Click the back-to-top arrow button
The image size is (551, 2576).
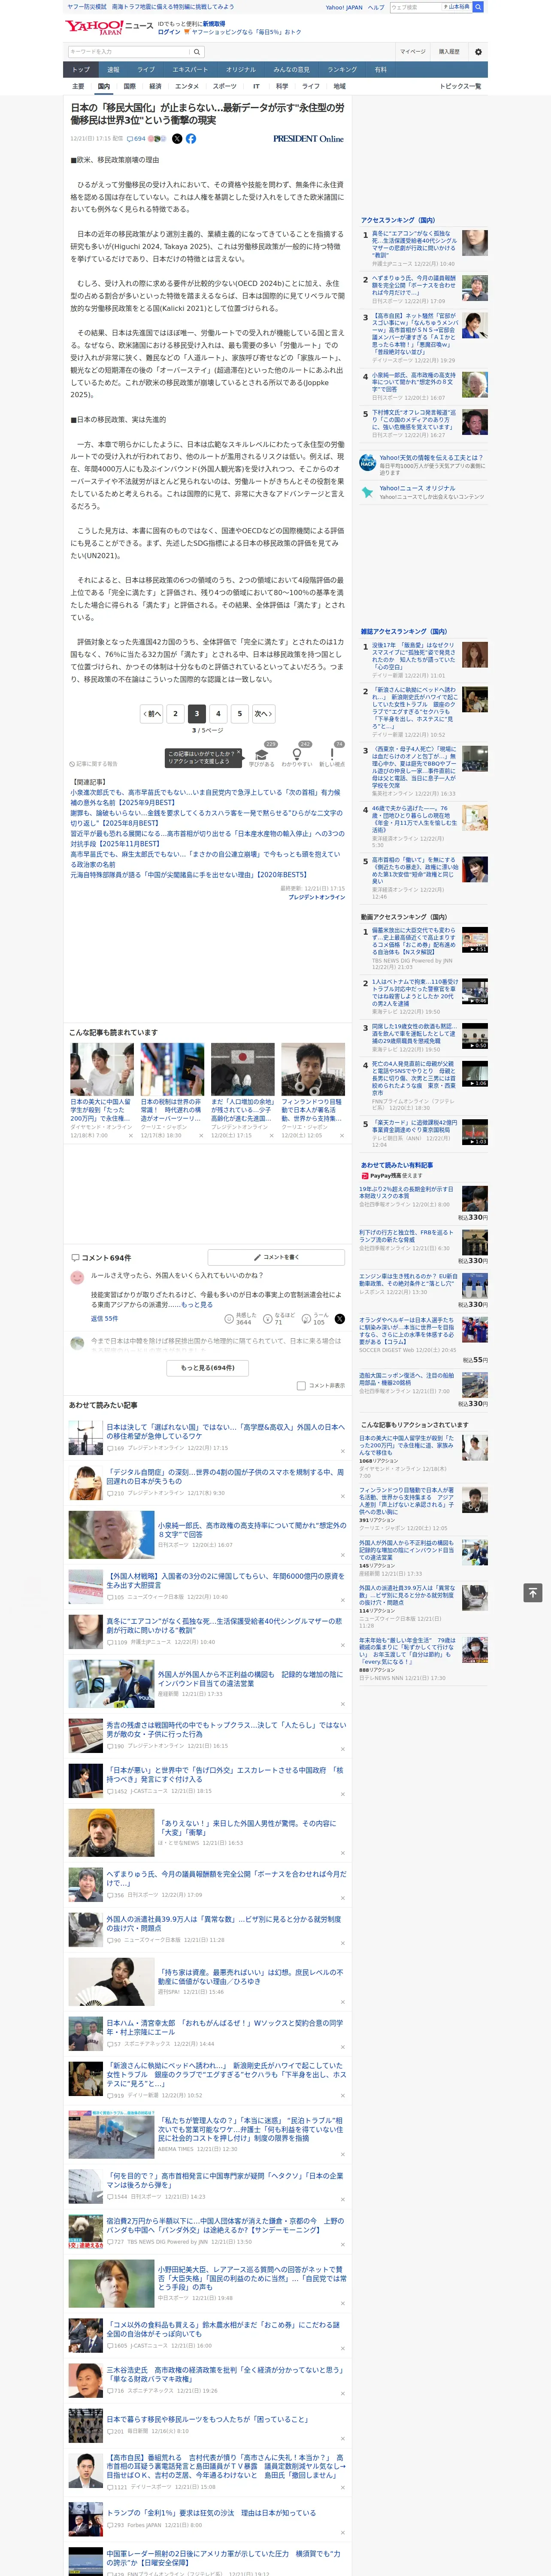click(533, 1592)
